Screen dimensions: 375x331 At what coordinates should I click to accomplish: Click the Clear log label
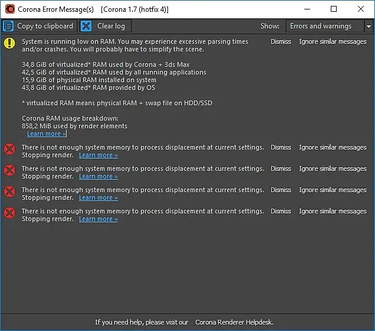111,26
